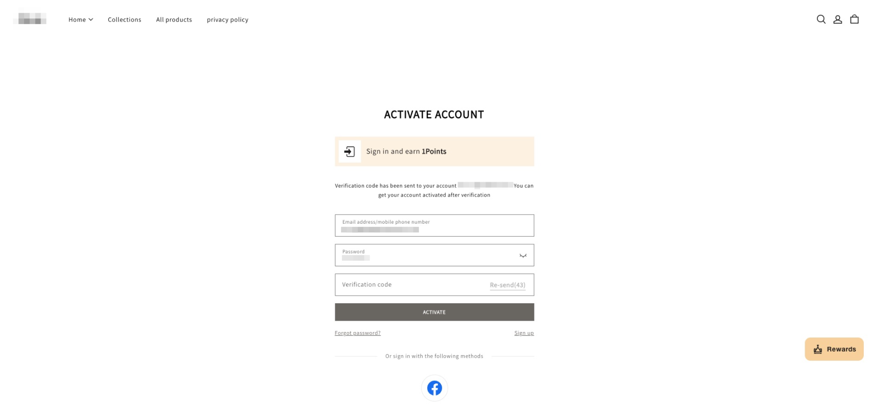Image resolution: width=873 pixels, height=410 pixels.
Task: Click the user account icon
Action: 838,19
